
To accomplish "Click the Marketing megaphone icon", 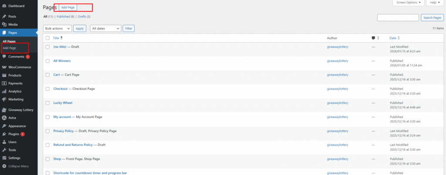I will [x=4, y=99].
